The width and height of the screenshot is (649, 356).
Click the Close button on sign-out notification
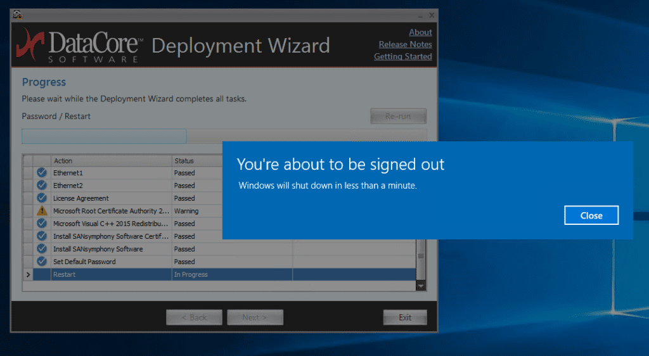[x=591, y=215]
